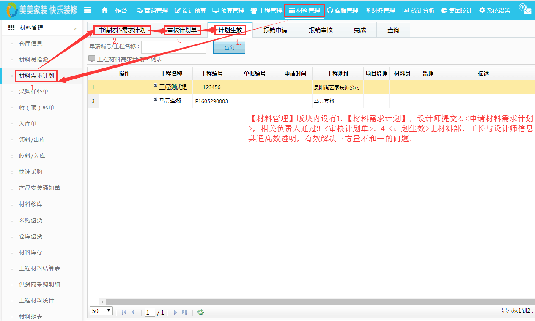This screenshot has width=535, height=321.
Task: Open 系统设置 gear in top navigation
Action: (495, 11)
